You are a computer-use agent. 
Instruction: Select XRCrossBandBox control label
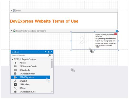coord(27,74)
